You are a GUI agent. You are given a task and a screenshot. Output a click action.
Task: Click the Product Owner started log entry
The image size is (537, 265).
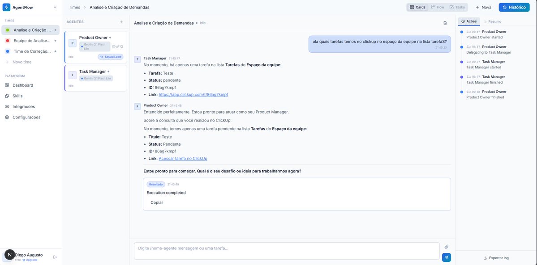[x=486, y=34]
